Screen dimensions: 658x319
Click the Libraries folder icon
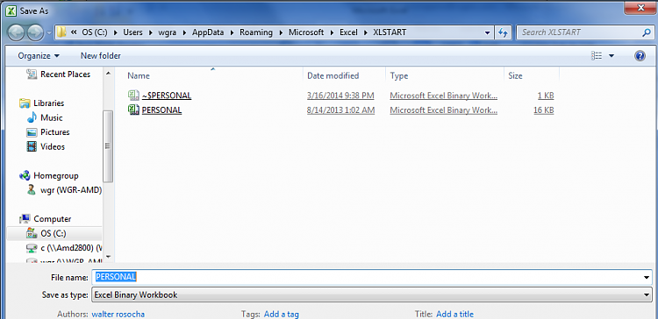click(x=25, y=103)
